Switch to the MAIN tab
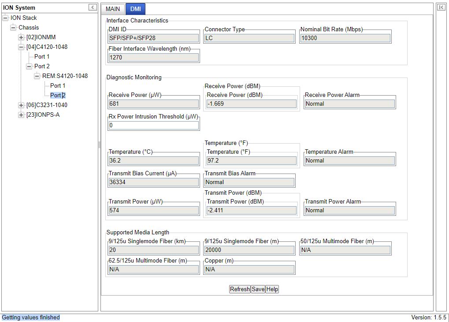This screenshot has width=449, height=322. (113, 9)
